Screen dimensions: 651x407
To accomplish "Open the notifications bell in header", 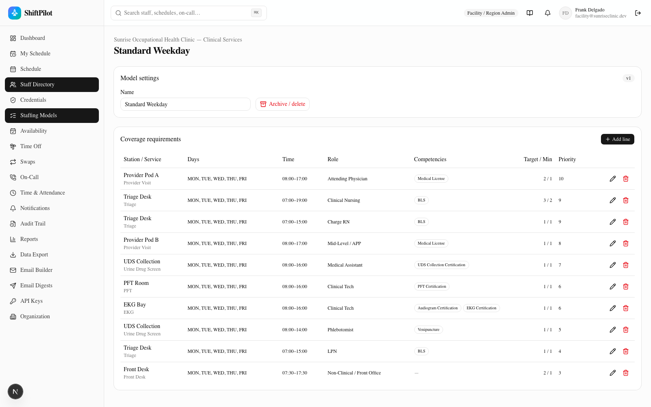I will point(548,13).
